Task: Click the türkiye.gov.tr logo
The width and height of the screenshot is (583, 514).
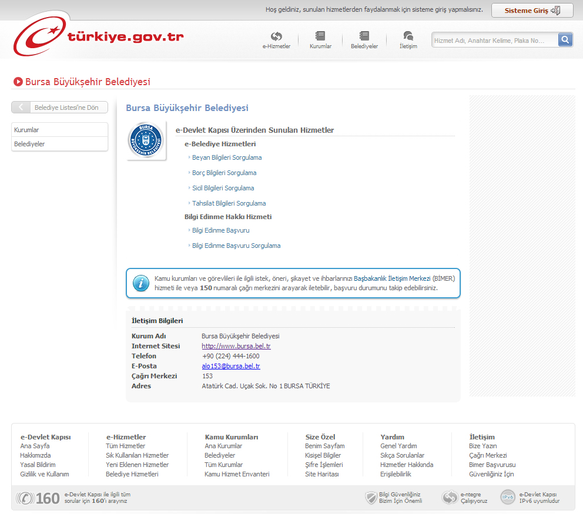Action: (99, 38)
